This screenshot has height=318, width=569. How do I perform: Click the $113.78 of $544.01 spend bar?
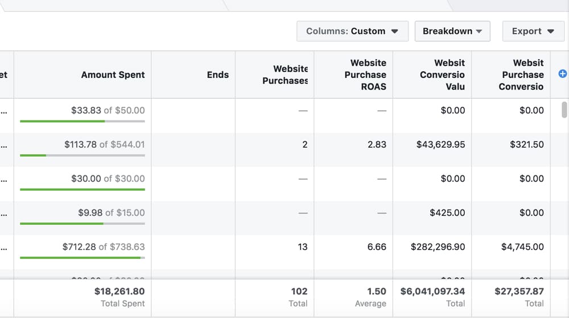[83, 155]
